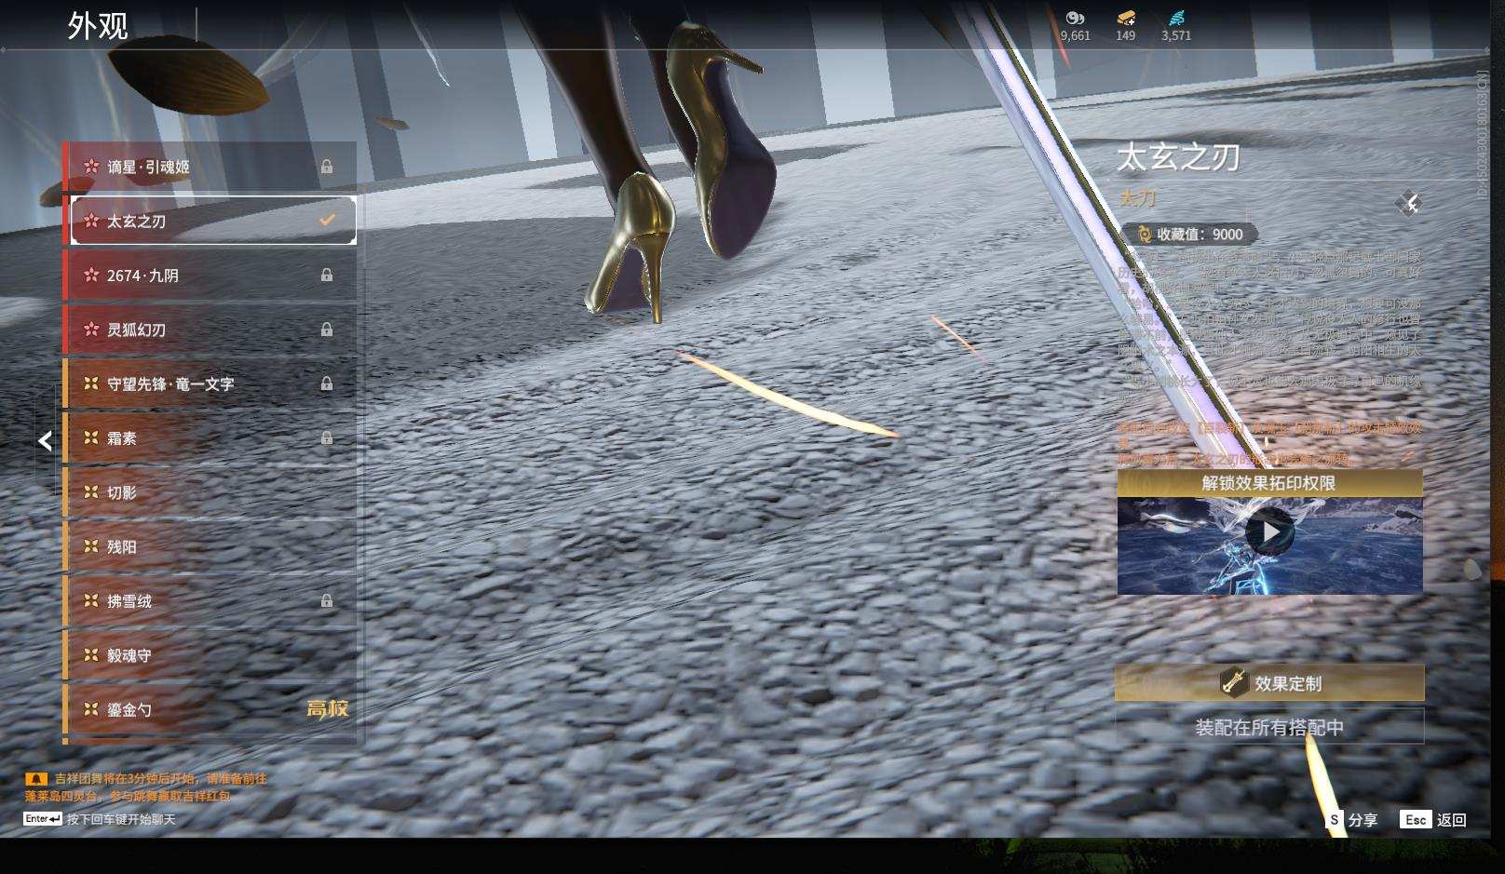Open the 守望先锋·竜一文字 list entry

210,383
